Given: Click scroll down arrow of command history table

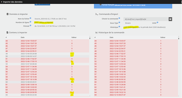Looking at the screenshot, I should (179, 96).
